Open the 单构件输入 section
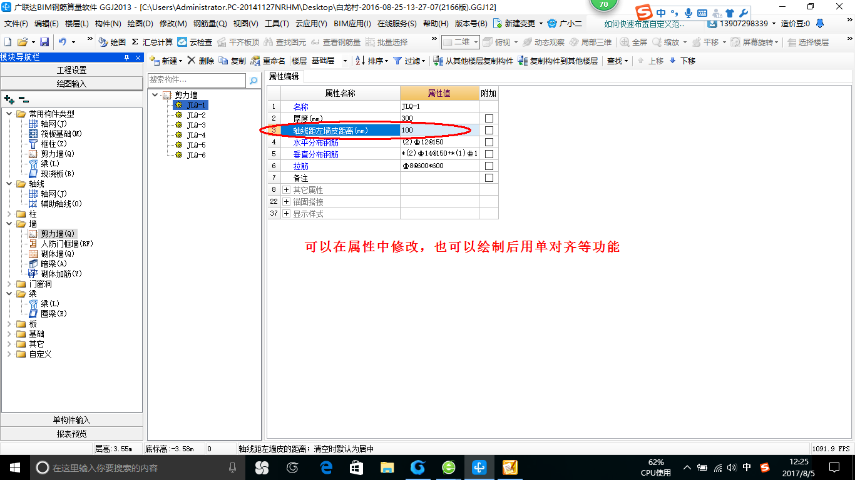855x480 pixels. pos(71,420)
